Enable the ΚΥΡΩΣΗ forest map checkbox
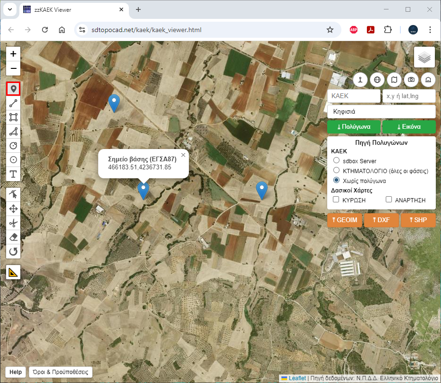The image size is (441, 383). point(336,200)
